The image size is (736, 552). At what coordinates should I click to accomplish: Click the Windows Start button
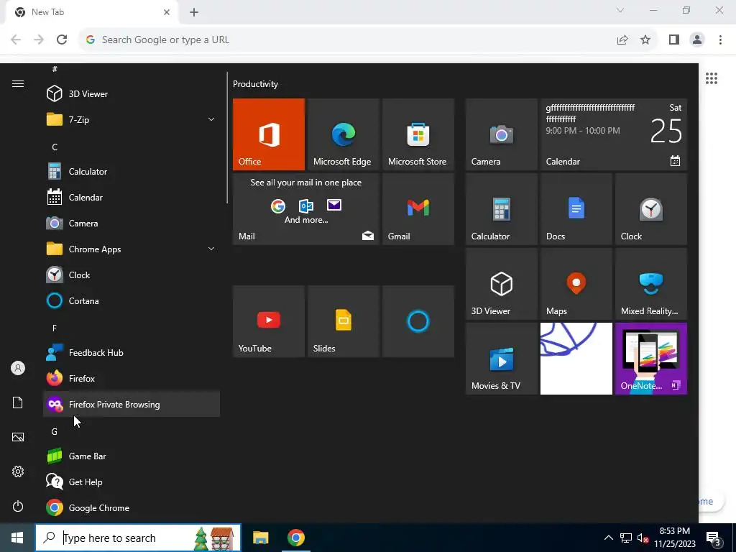17,538
